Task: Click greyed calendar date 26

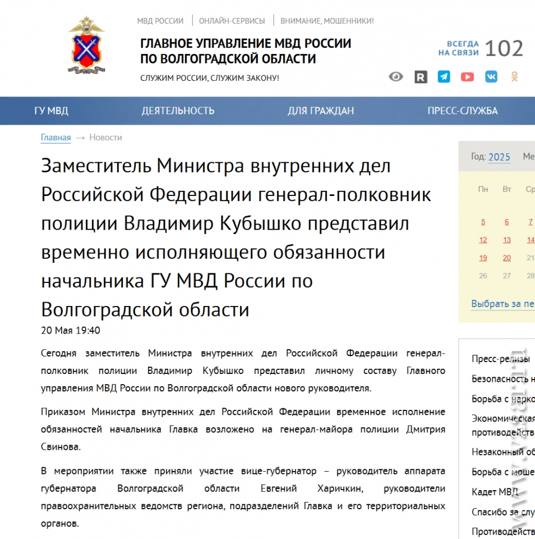Action: pyautogui.click(x=483, y=276)
